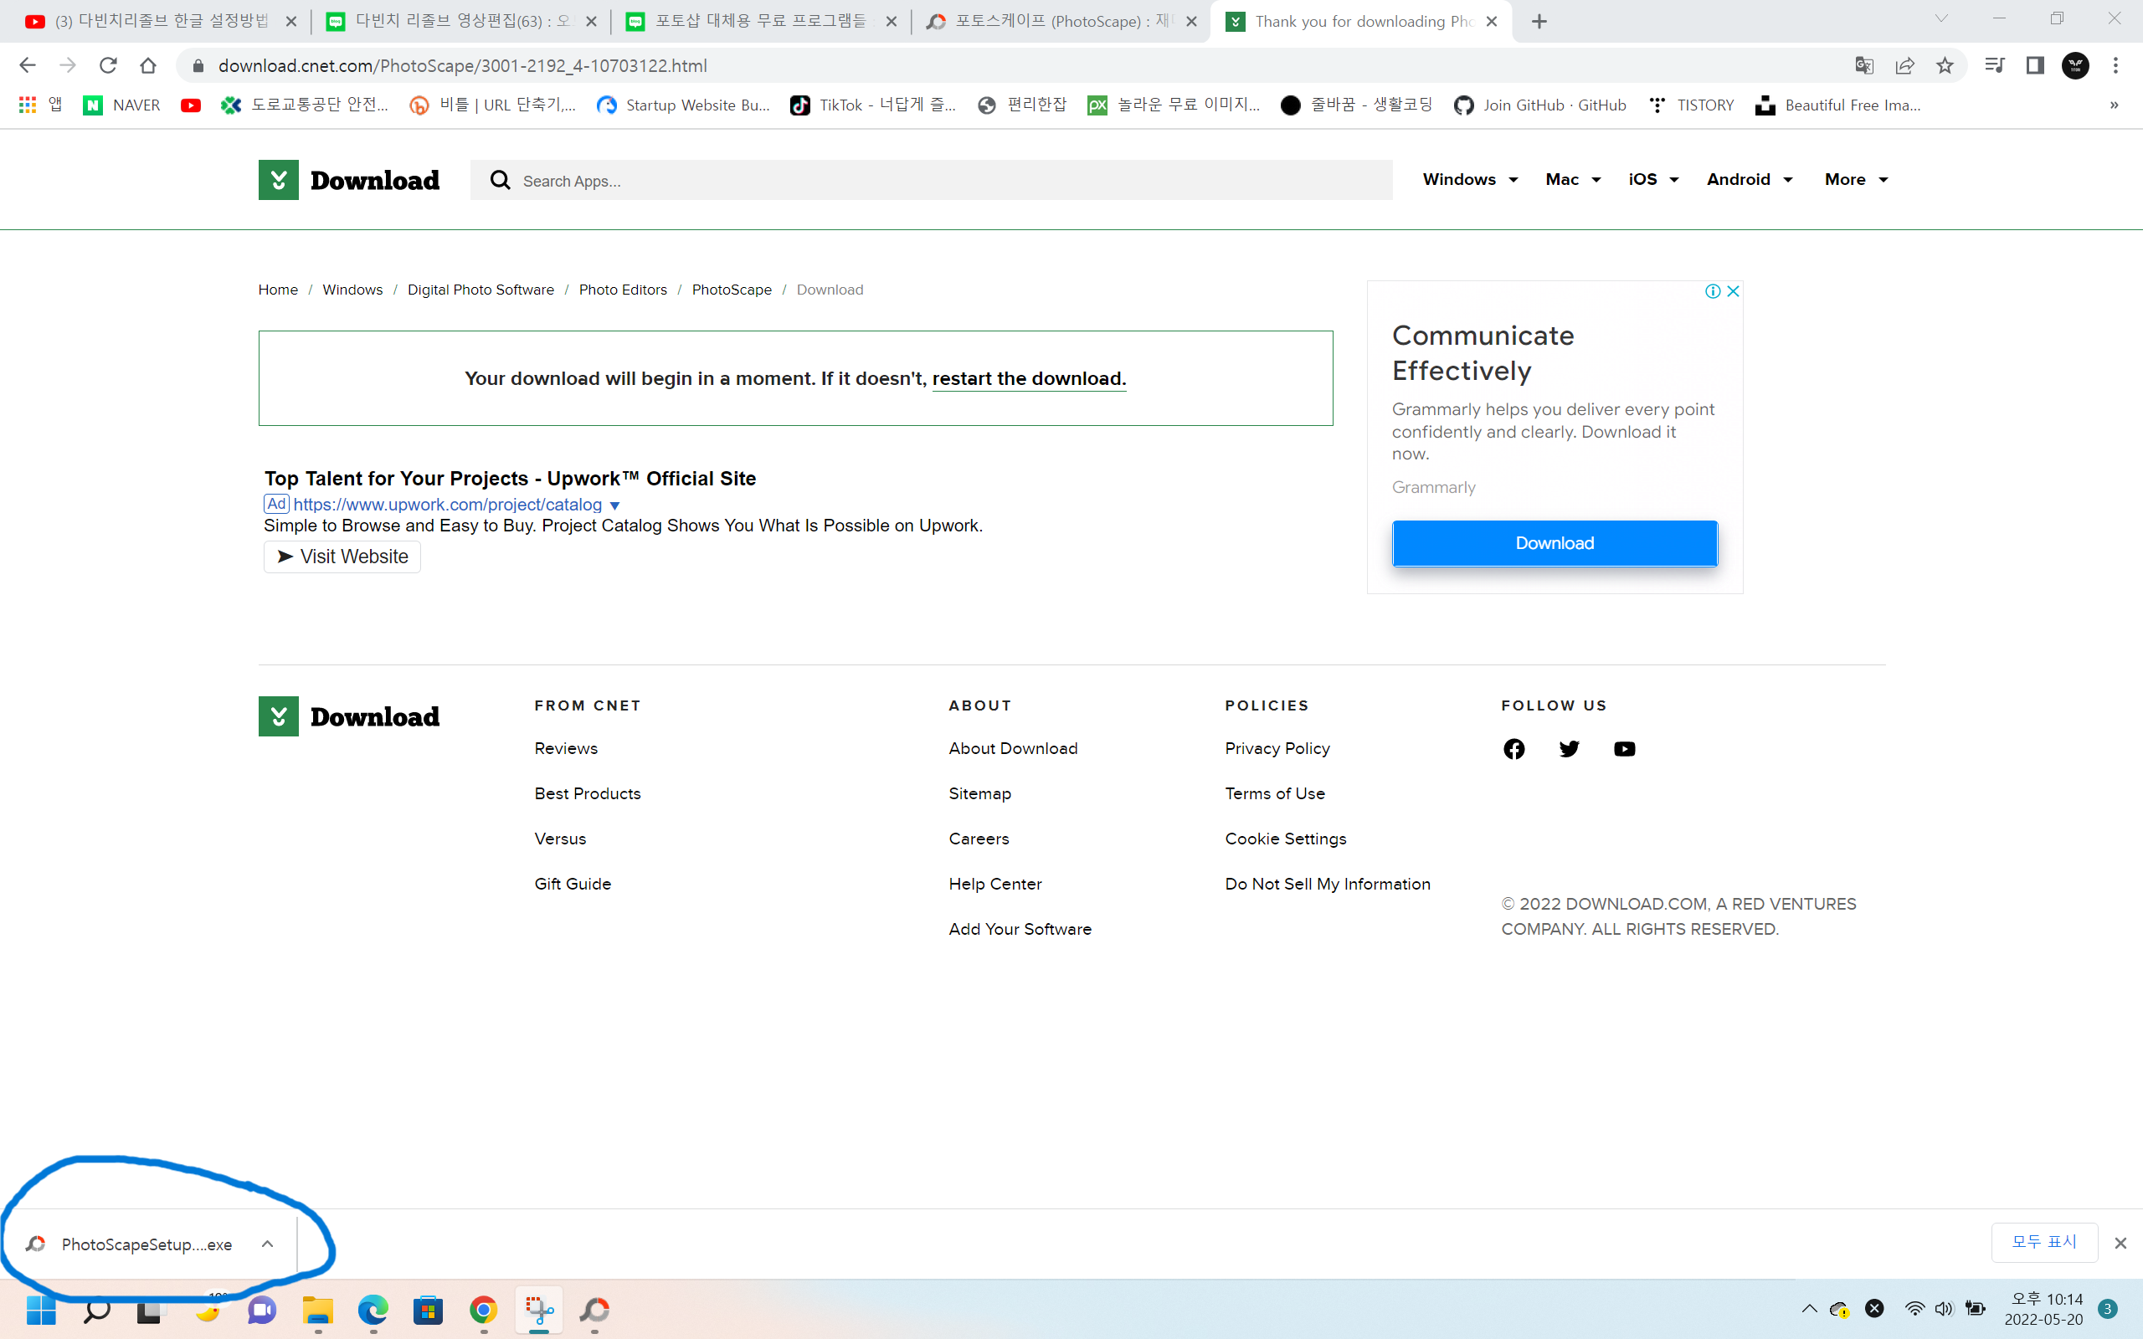Open the Upwork ad URL dropdown arrow

[614, 505]
